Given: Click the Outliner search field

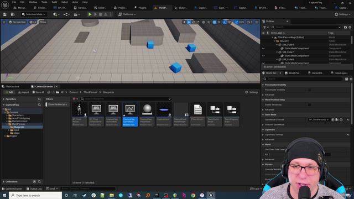Looking at the screenshot, I should [306, 27].
